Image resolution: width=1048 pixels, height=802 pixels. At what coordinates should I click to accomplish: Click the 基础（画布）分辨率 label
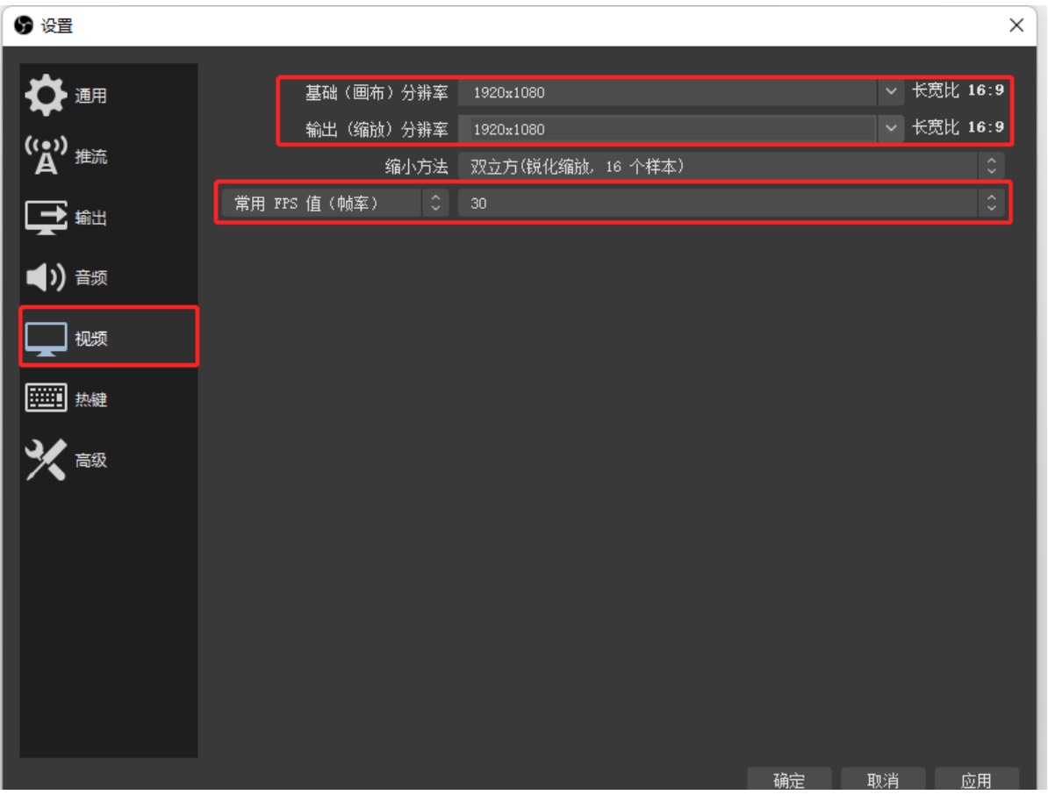(x=377, y=92)
